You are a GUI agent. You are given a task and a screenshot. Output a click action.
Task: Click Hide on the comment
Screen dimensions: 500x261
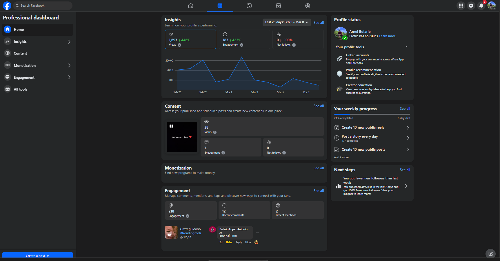coord(248,242)
